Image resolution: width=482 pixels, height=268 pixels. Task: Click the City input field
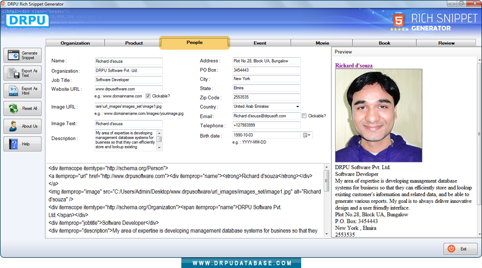click(266, 79)
